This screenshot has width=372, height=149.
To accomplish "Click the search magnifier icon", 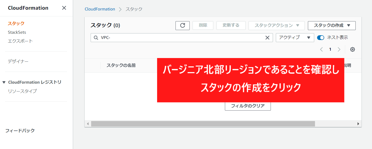I will tap(96, 38).
